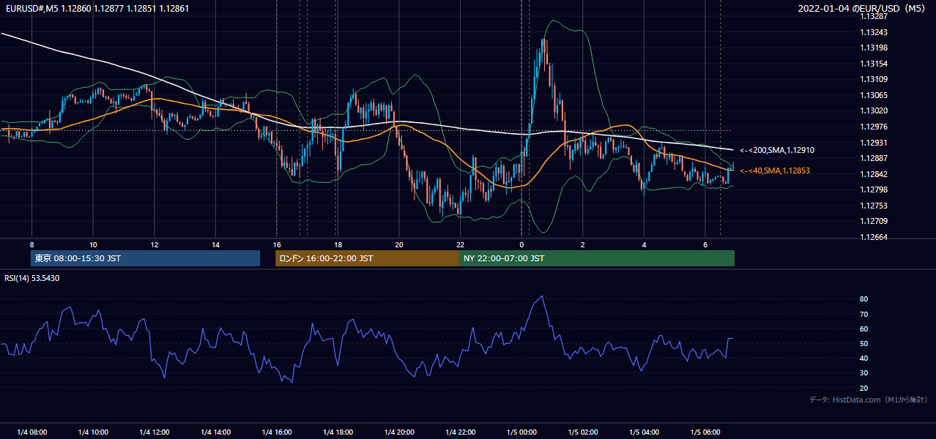Click price level 1.13065 on axis
Image resolution: width=936 pixels, height=439 pixels.
pos(874,95)
